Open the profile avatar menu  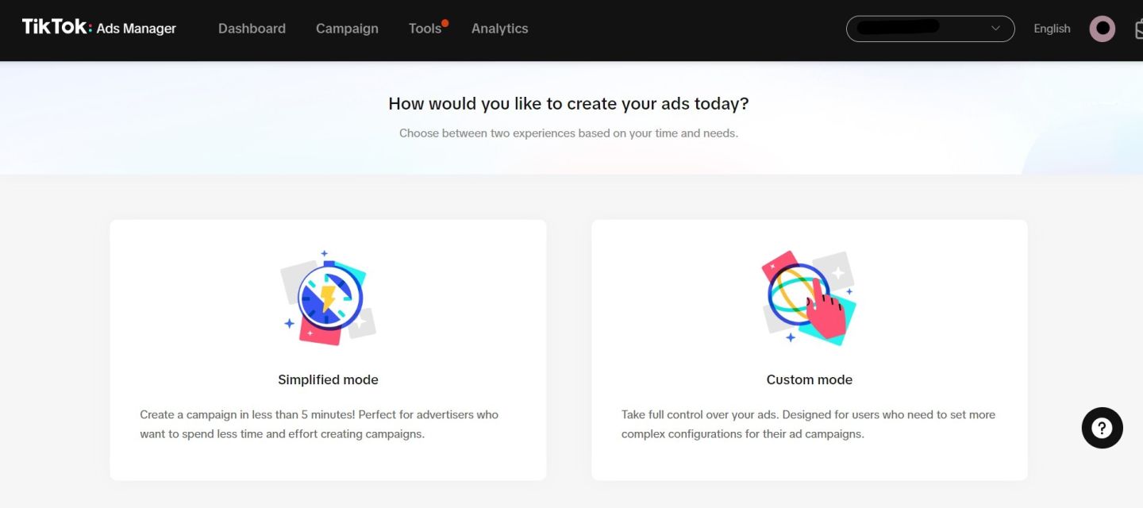pyautogui.click(x=1102, y=29)
